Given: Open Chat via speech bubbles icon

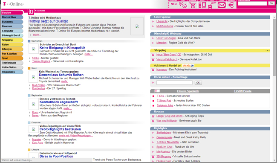Looking at the screenshot, I should pyautogui.click(x=183, y=5).
